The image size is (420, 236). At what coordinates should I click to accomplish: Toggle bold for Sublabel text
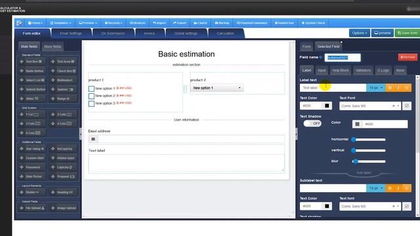pos(390,188)
